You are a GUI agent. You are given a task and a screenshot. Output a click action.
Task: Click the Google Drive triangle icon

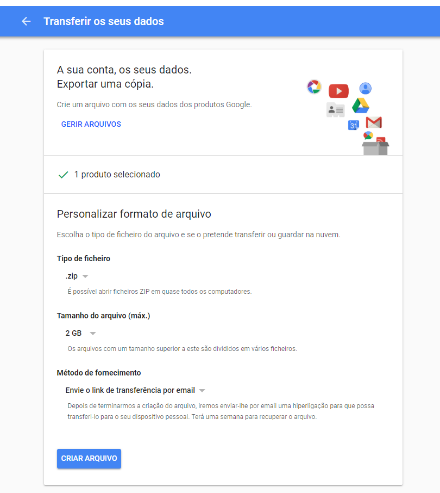(360, 106)
